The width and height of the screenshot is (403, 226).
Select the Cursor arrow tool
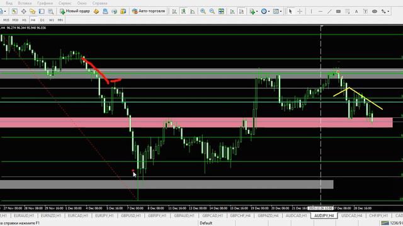[290, 11]
